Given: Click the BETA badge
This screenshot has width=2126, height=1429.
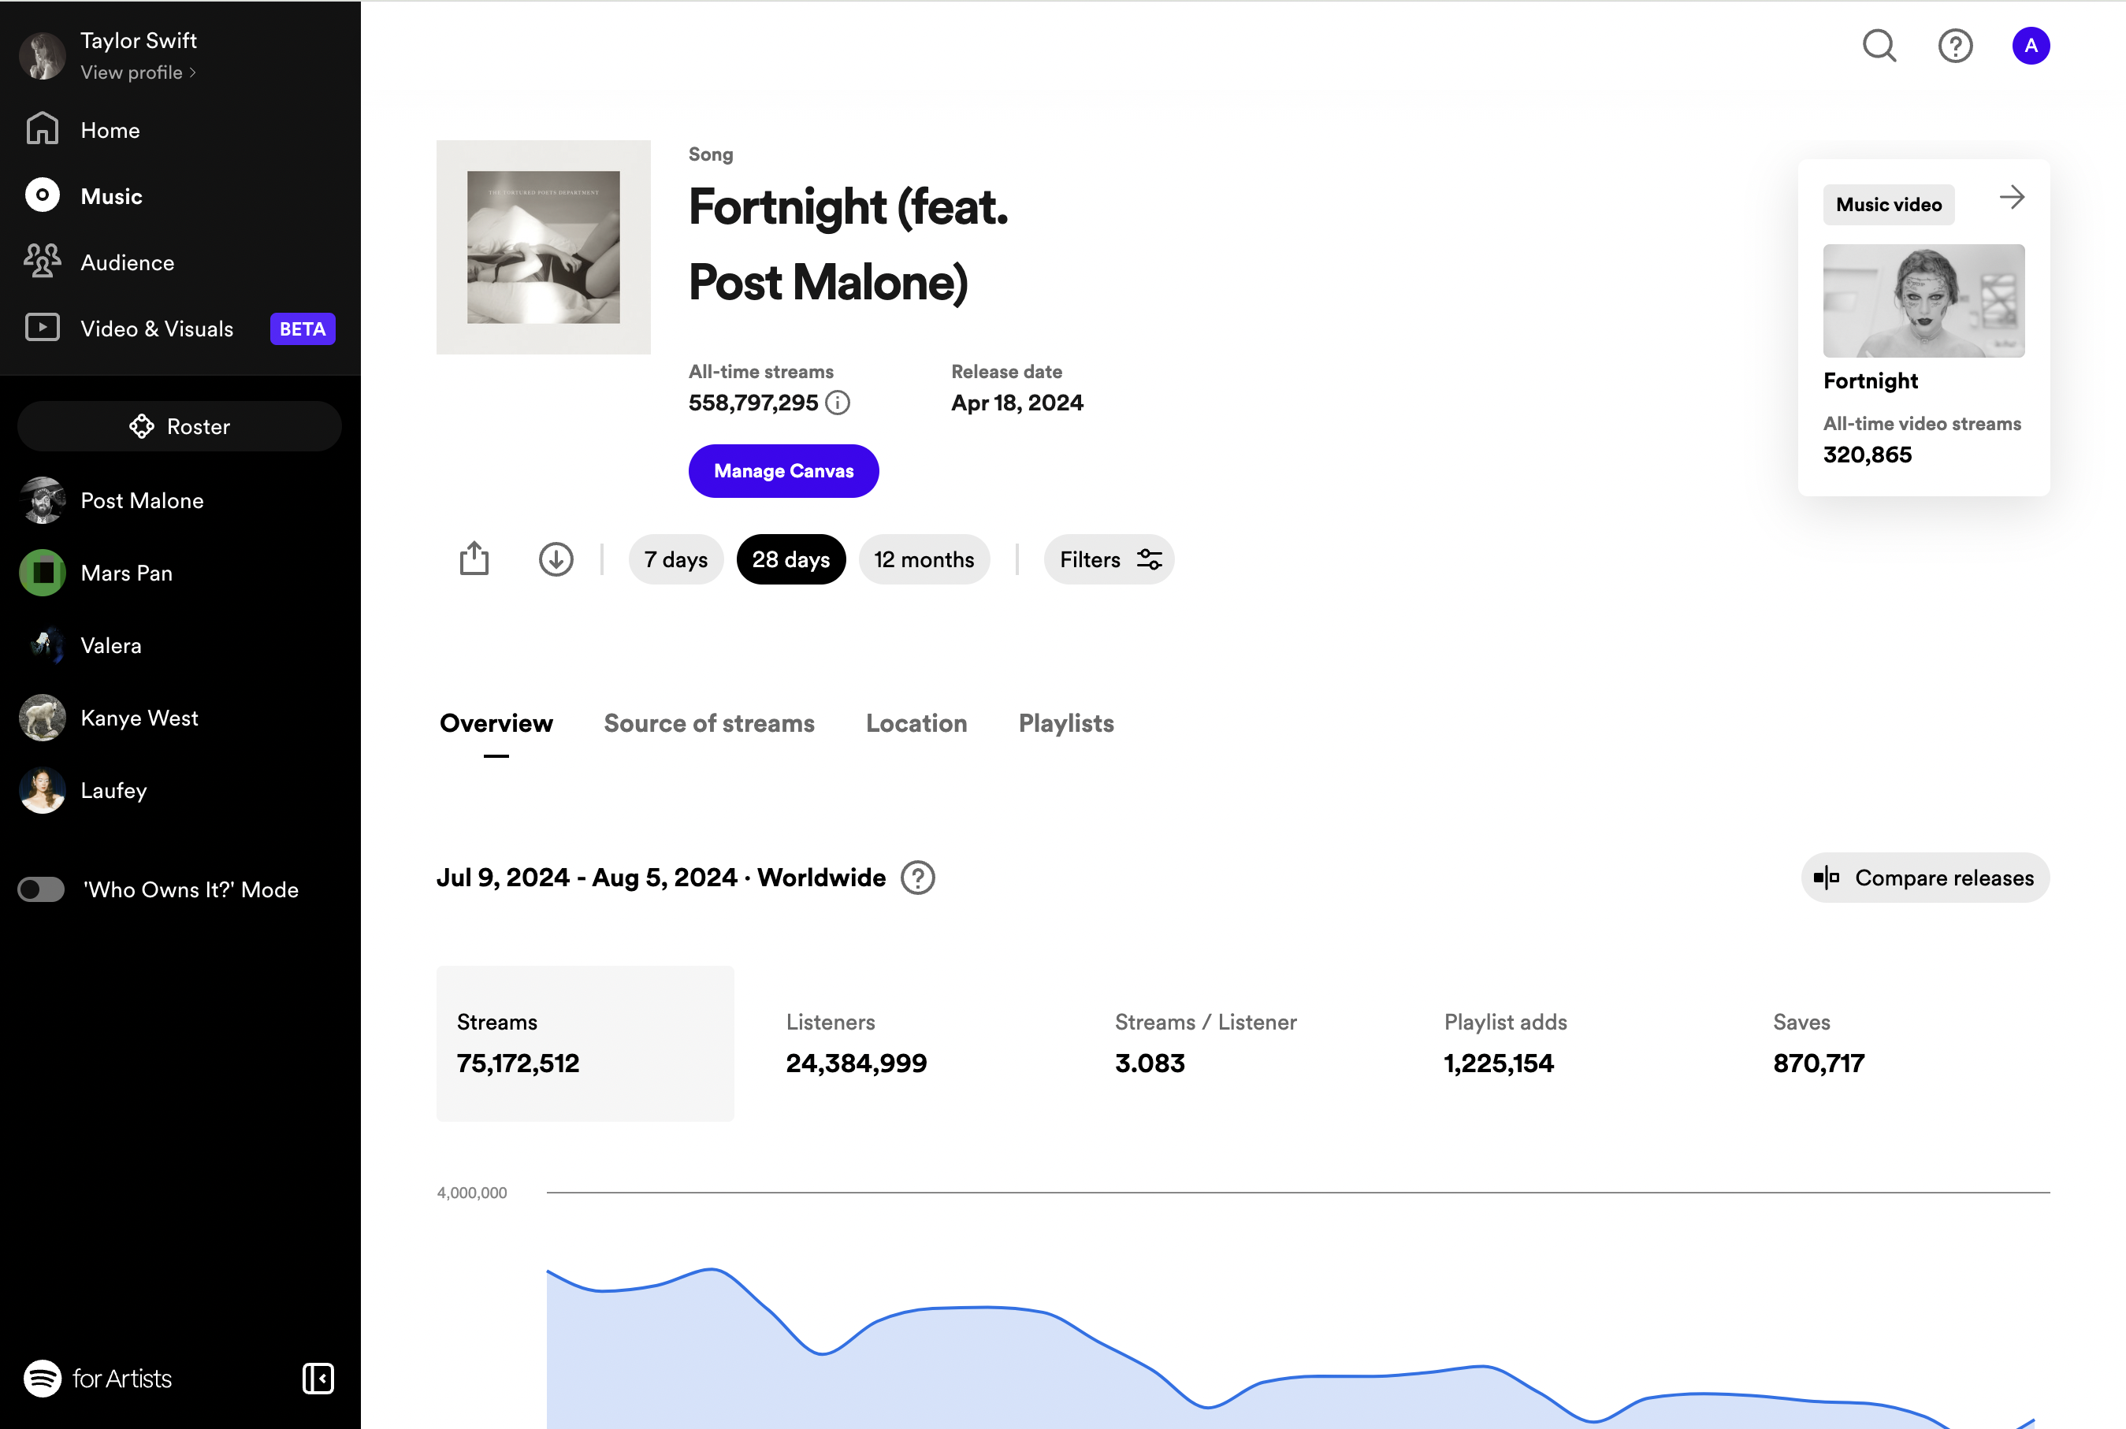Looking at the screenshot, I should [x=303, y=329].
